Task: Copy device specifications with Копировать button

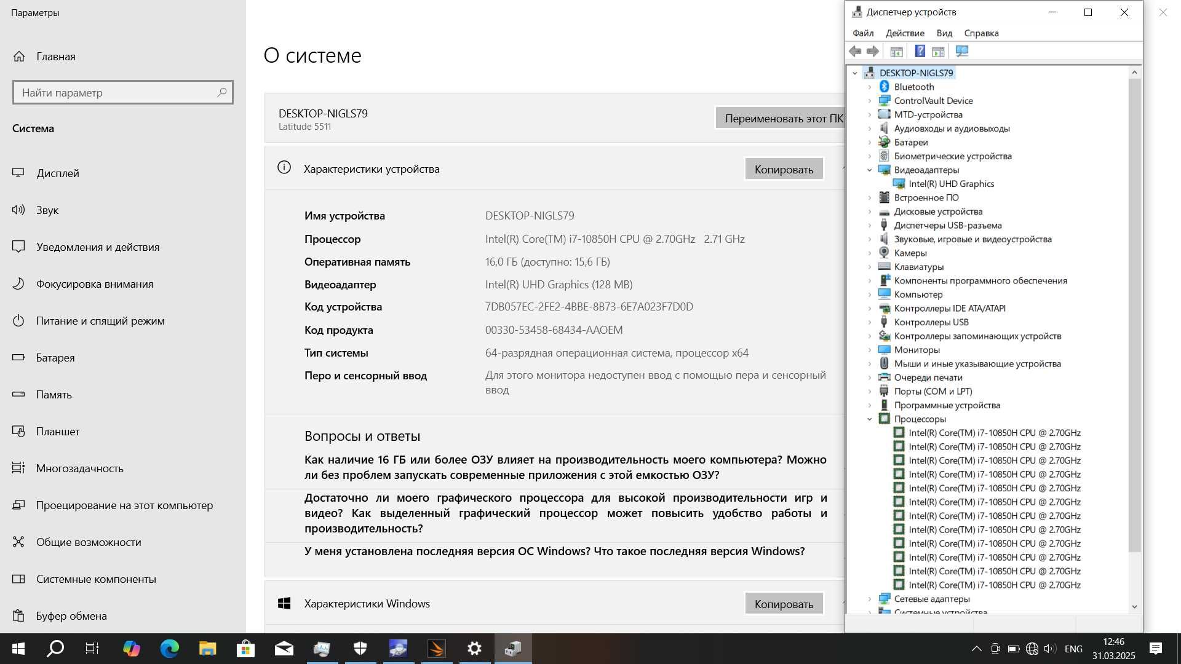Action: click(784, 169)
